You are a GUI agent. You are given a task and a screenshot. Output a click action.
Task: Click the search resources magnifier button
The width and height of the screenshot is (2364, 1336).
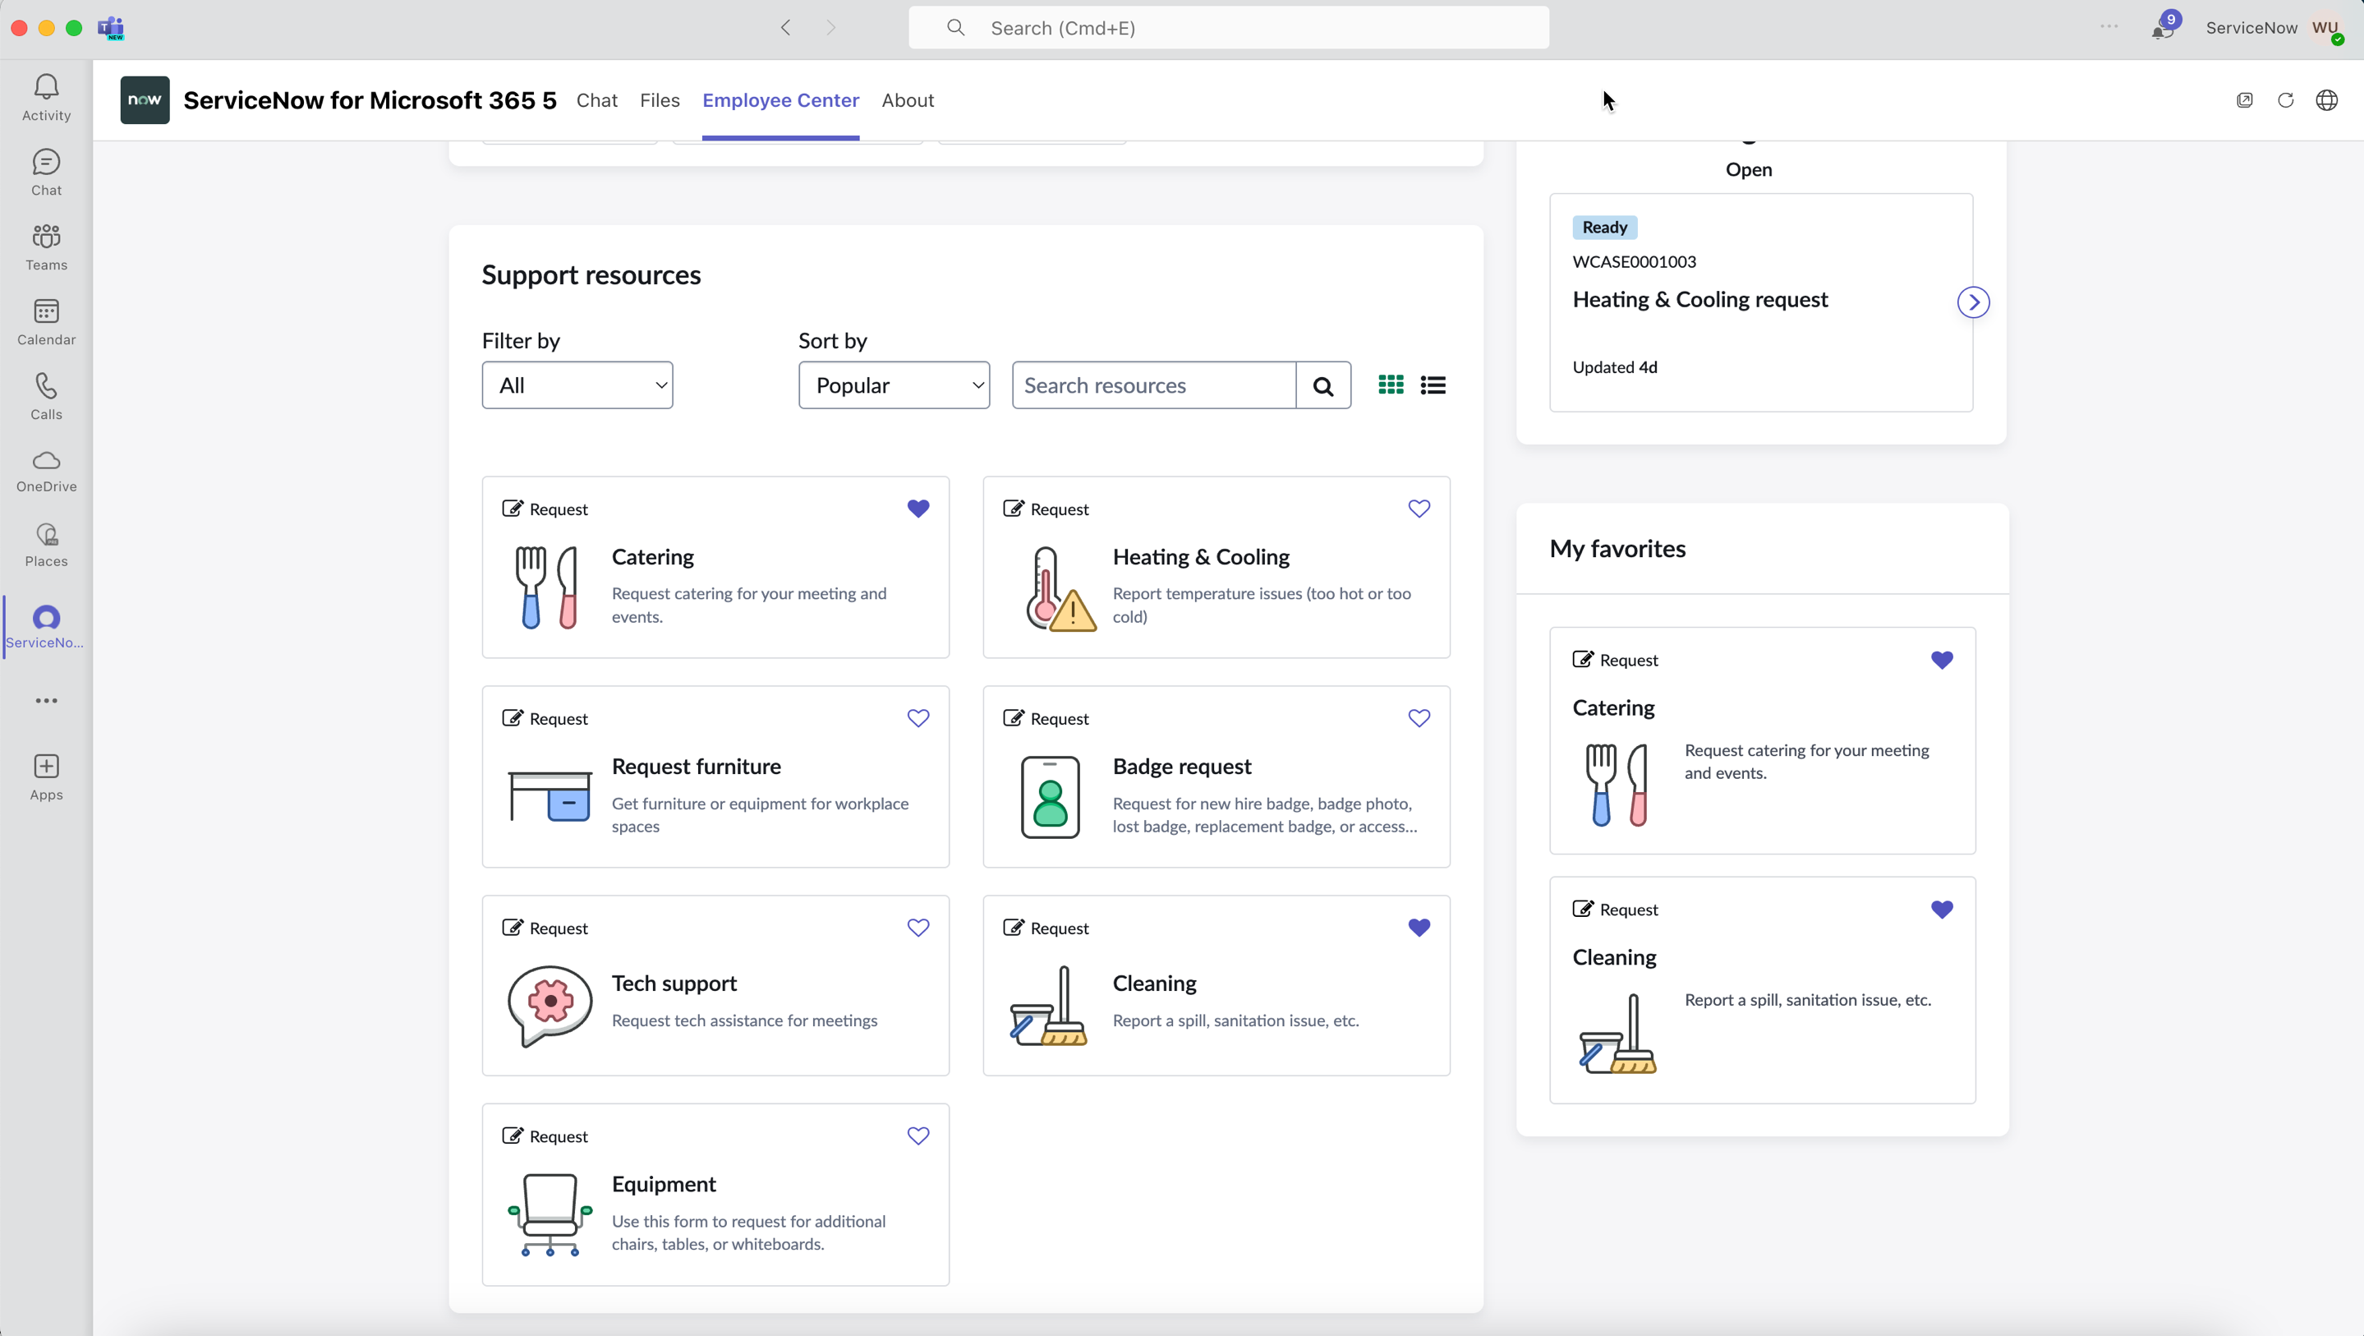[1323, 385]
